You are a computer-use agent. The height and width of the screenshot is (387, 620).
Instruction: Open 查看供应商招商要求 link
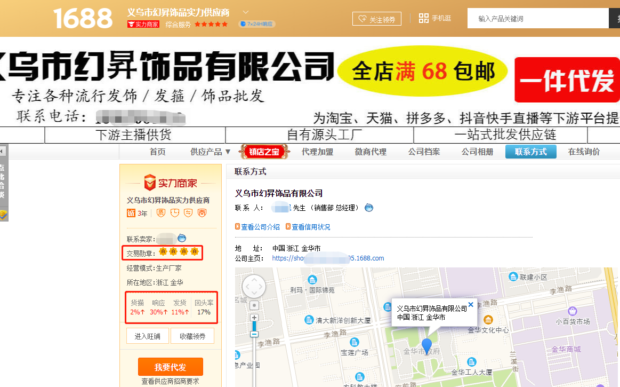coord(171,382)
